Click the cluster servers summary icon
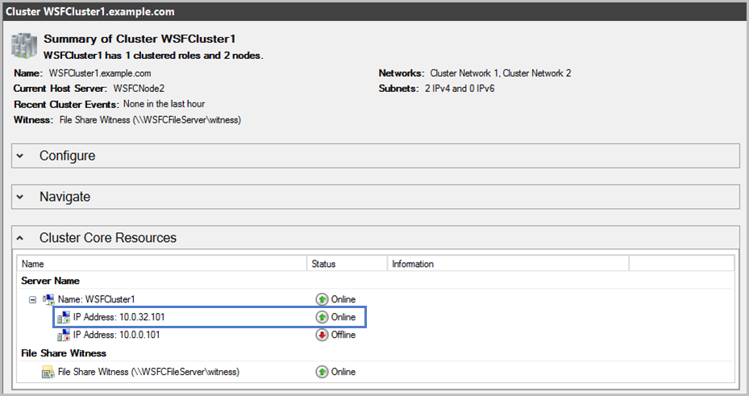This screenshot has width=749, height=396. (x=24, y=46)
